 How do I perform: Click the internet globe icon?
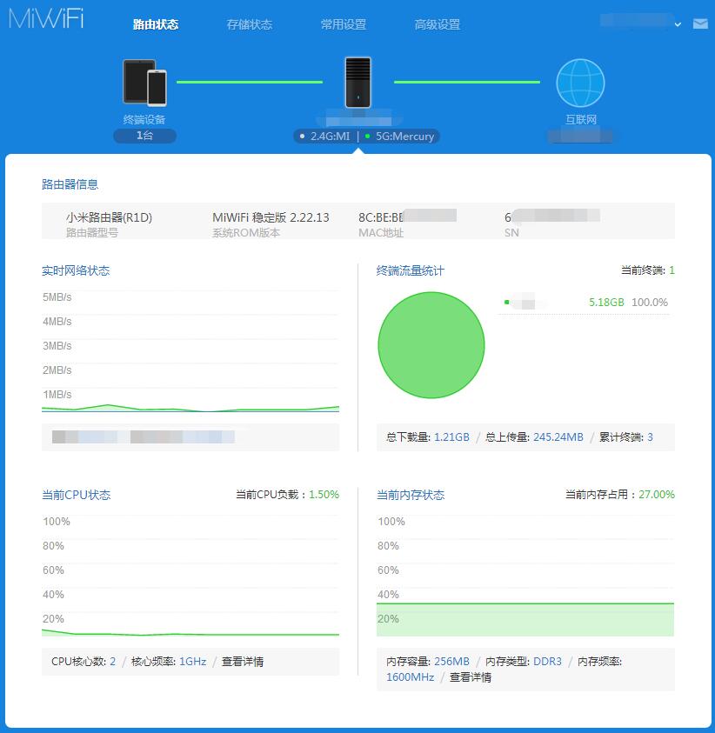(x=580, y=83)
